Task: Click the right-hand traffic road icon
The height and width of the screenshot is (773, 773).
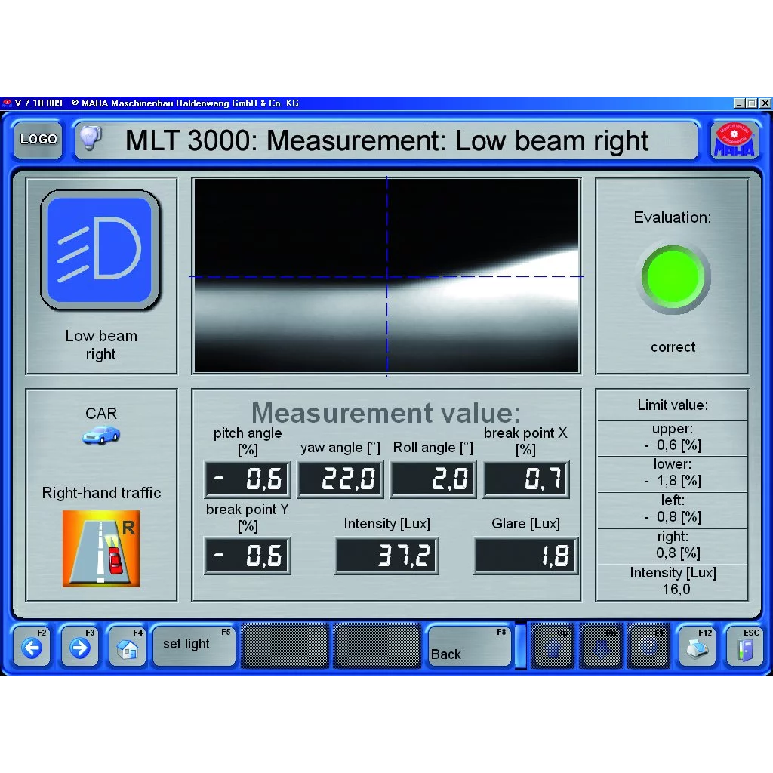Action: 101,549
